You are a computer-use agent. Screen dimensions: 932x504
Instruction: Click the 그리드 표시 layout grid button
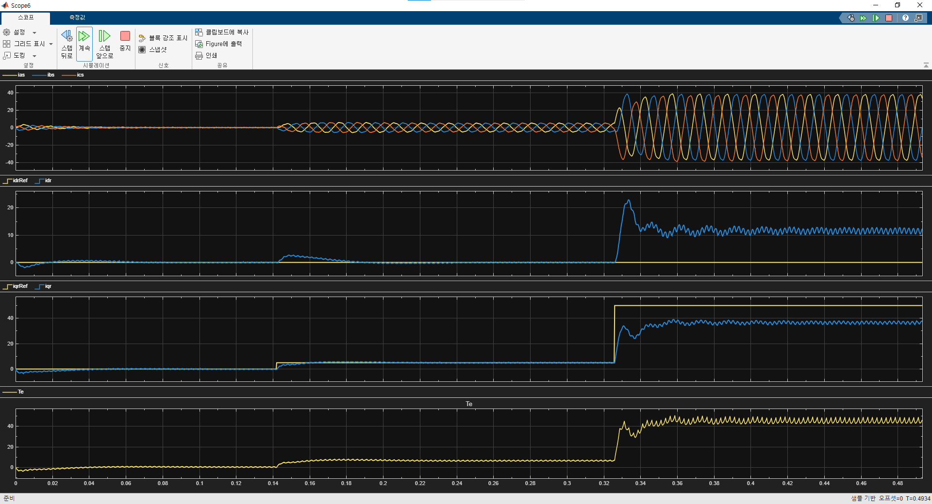click(24, 44)
